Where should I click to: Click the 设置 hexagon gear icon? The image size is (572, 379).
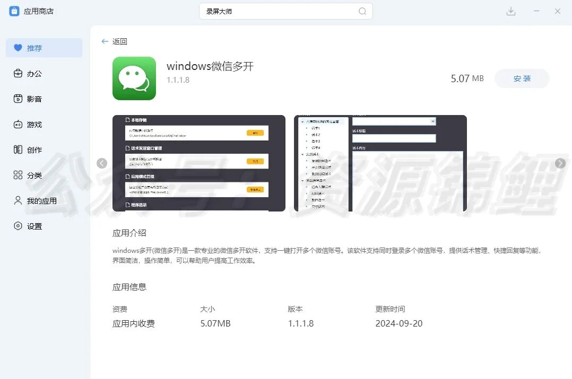click(x=18, y=226)
